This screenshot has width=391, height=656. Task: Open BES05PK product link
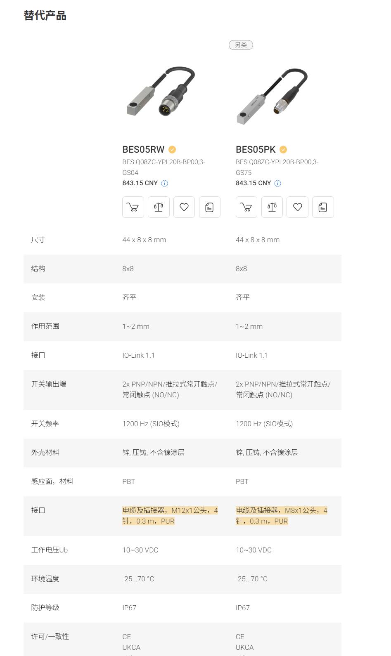(x=256, y=149)
